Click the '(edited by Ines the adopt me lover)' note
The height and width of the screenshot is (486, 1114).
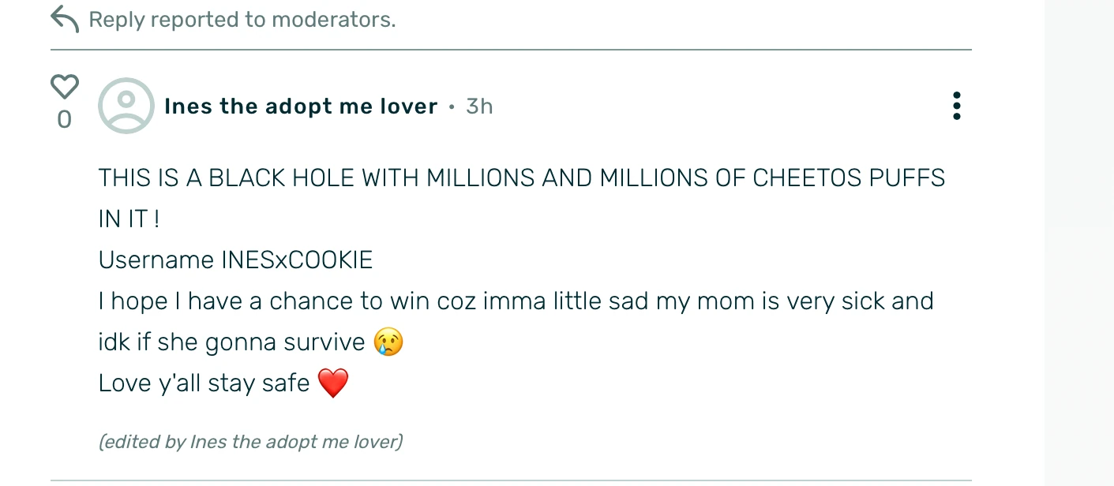pos(250,442)
